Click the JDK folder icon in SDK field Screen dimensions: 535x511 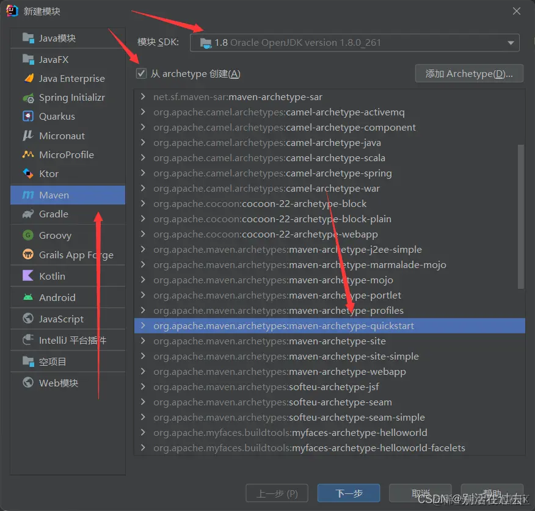pos(205,43)
